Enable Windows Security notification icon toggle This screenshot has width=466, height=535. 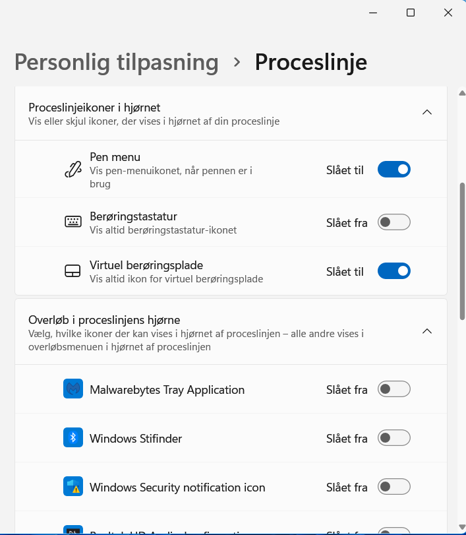tap(393, 487)
